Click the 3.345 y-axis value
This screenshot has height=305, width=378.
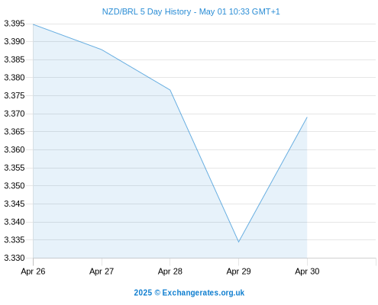pyautogui.click(x=15, y=204)
